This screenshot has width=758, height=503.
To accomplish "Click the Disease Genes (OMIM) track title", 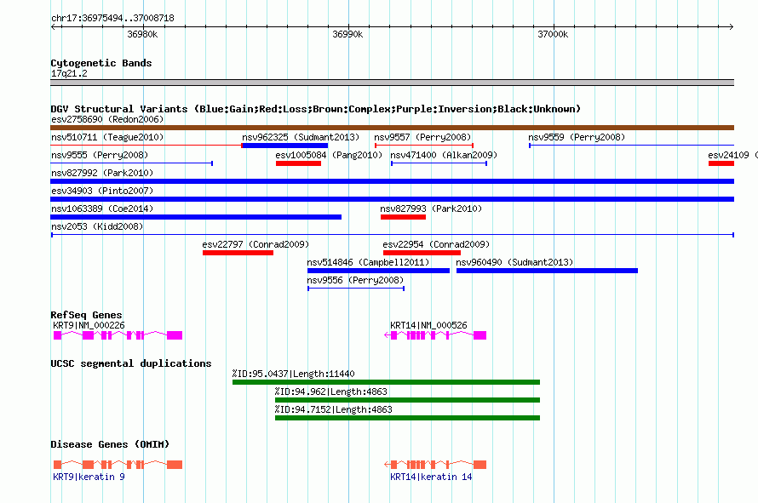I will 110,444.
